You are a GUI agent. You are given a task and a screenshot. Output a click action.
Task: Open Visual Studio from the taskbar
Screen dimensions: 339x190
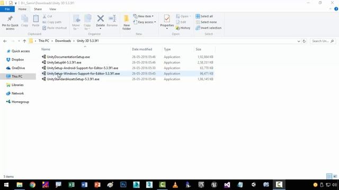227,185
